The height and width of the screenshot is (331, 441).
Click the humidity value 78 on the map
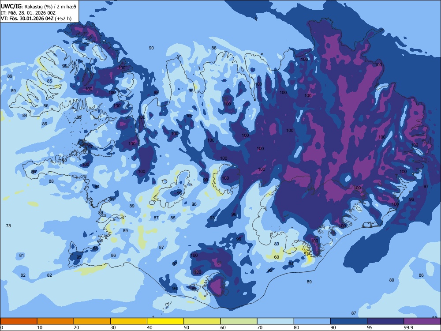click(8, 226)
